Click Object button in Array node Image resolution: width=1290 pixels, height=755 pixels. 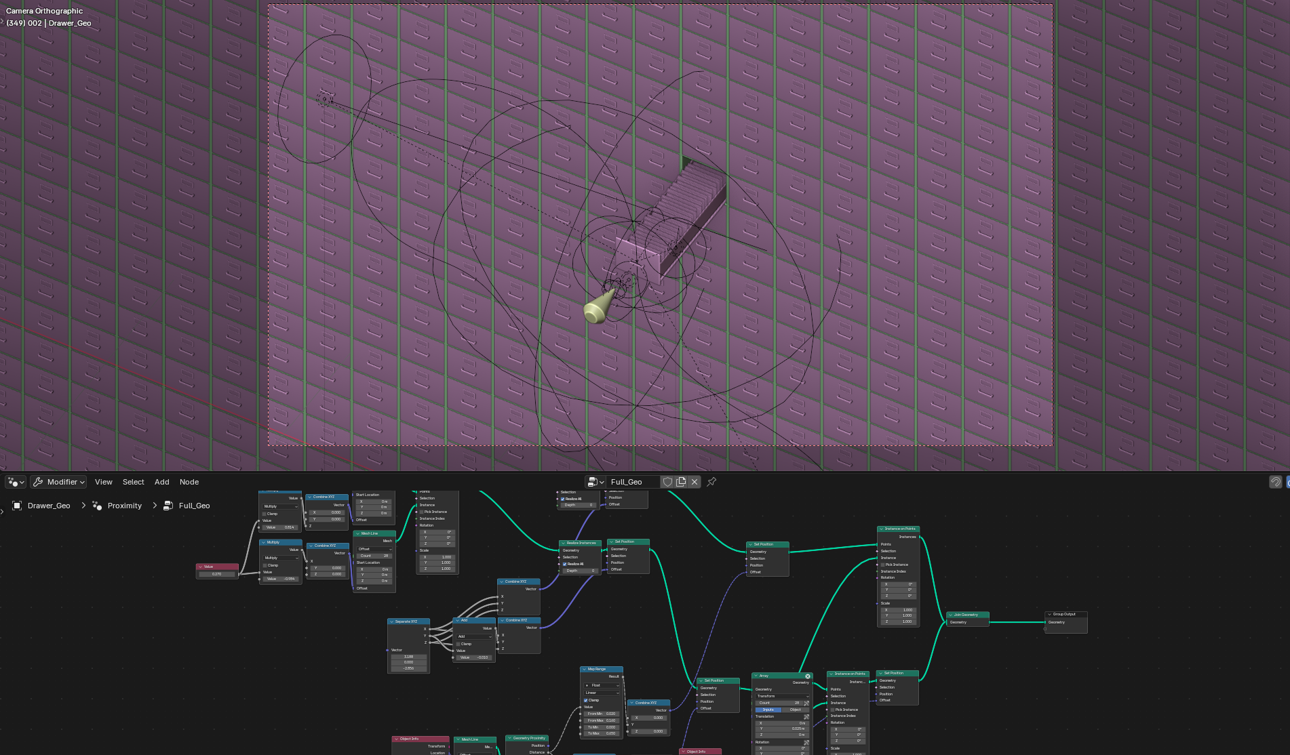796,710
